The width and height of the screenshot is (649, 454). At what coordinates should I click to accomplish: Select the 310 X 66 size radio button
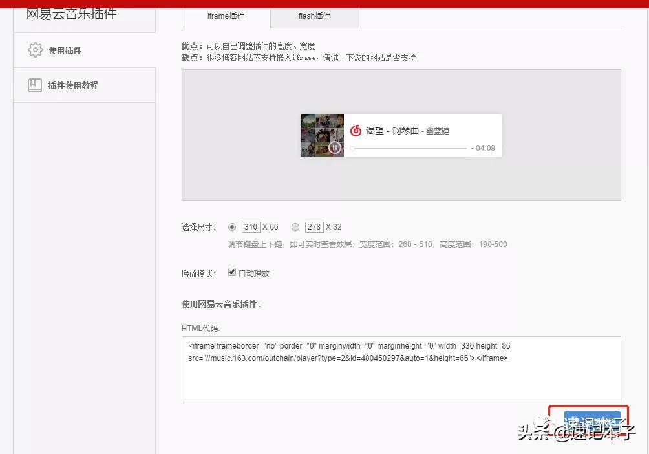[232, 227]
